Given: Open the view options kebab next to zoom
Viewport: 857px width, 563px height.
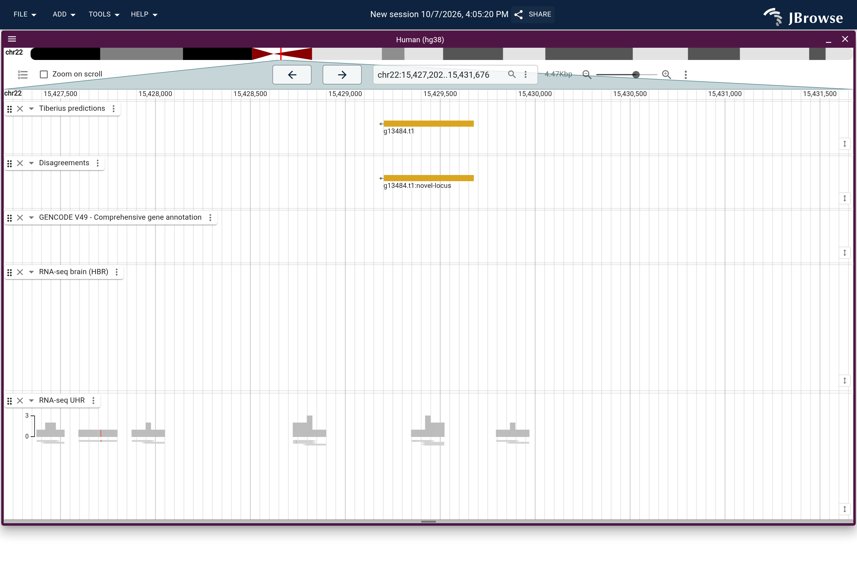Looking at the screenshot, I should pyautogui.click(x=686, y=75).
